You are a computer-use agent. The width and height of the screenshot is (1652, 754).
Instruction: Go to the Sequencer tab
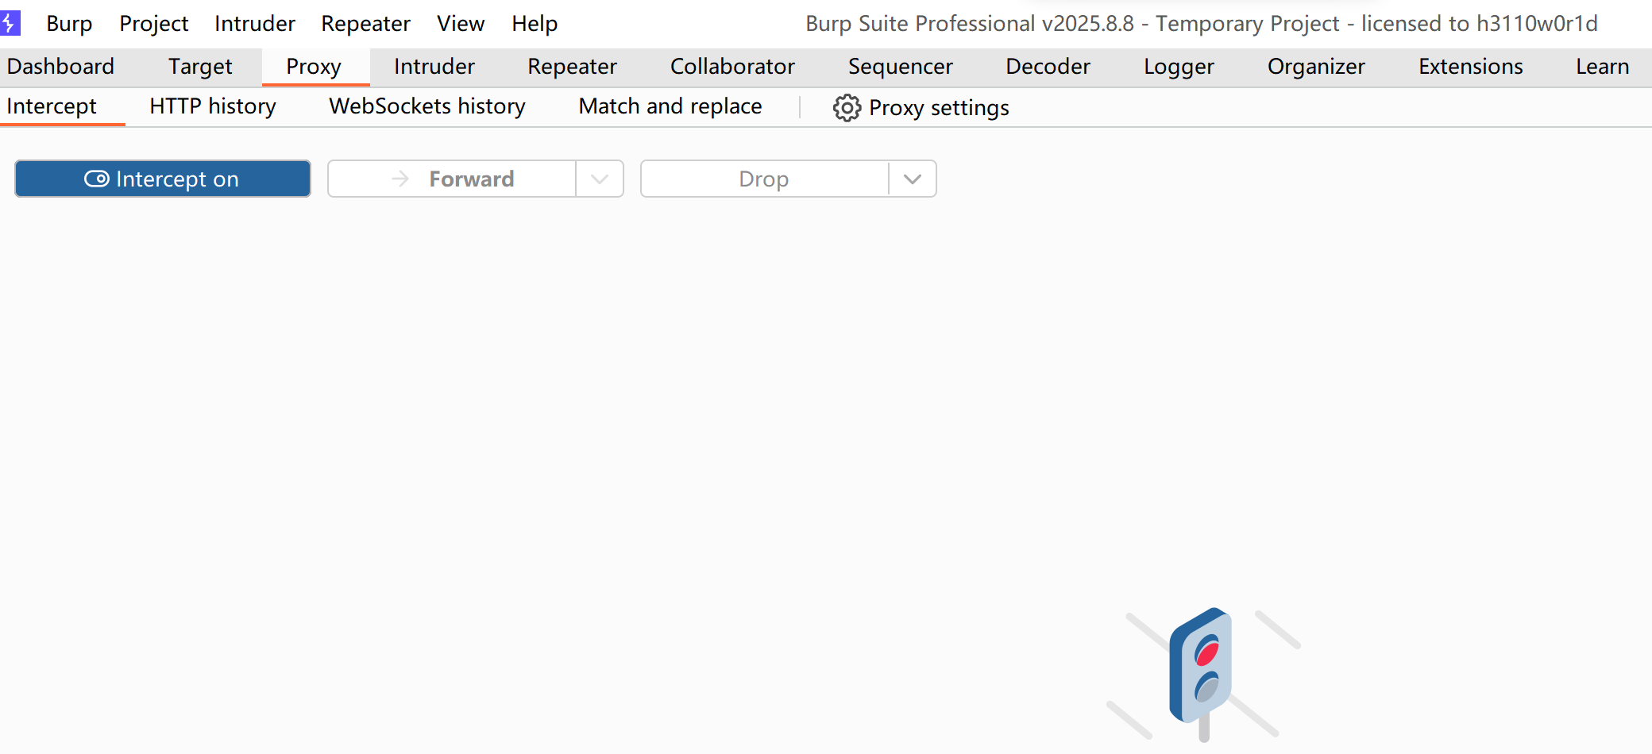[901, 67]
